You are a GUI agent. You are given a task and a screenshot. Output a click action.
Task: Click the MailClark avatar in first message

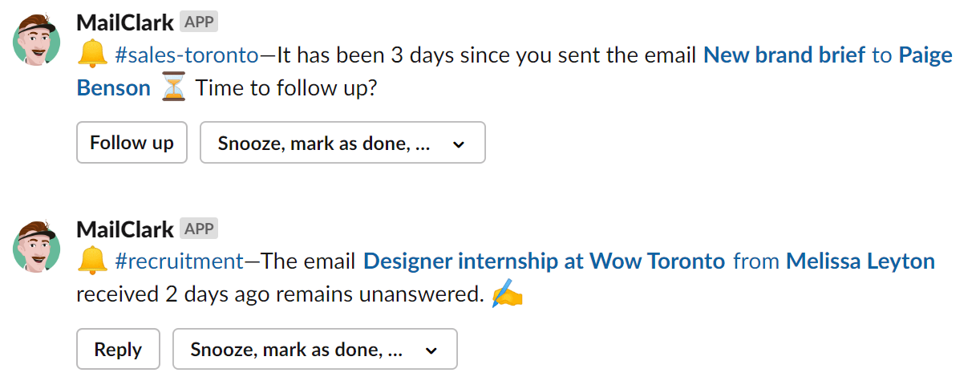[x=37, y=40]
